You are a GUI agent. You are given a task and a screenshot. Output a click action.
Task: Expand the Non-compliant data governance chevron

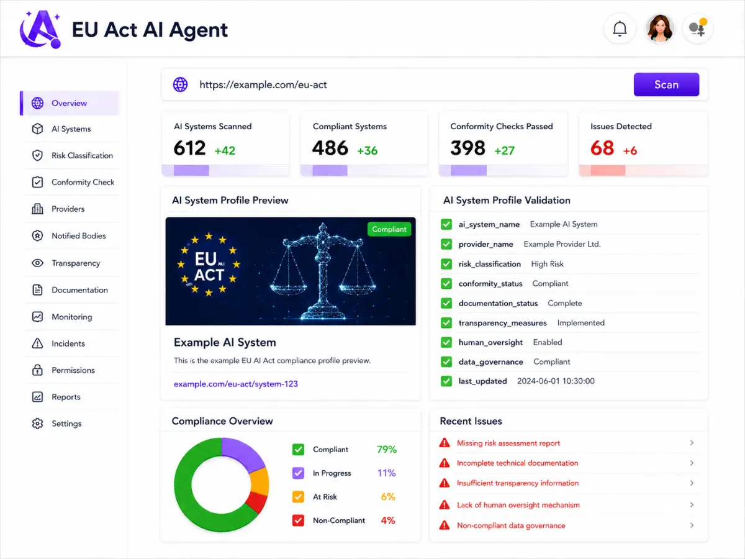pyautogui.click(x=692, y=525)
